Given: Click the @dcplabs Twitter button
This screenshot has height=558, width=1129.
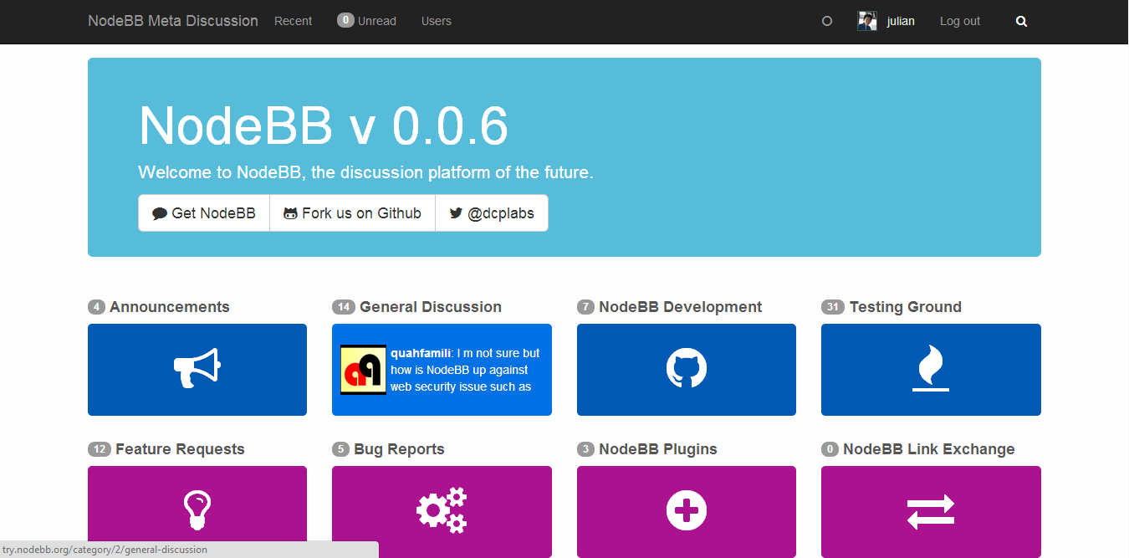Looking at the screenshot, I should [492, 213].
